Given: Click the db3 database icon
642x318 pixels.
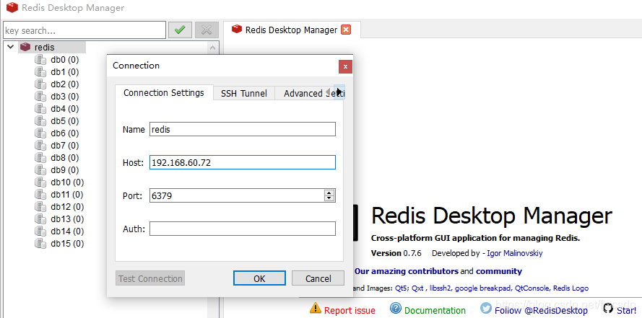Looking at the screenshot, I should pyautogui.click(x=40, y=97).
